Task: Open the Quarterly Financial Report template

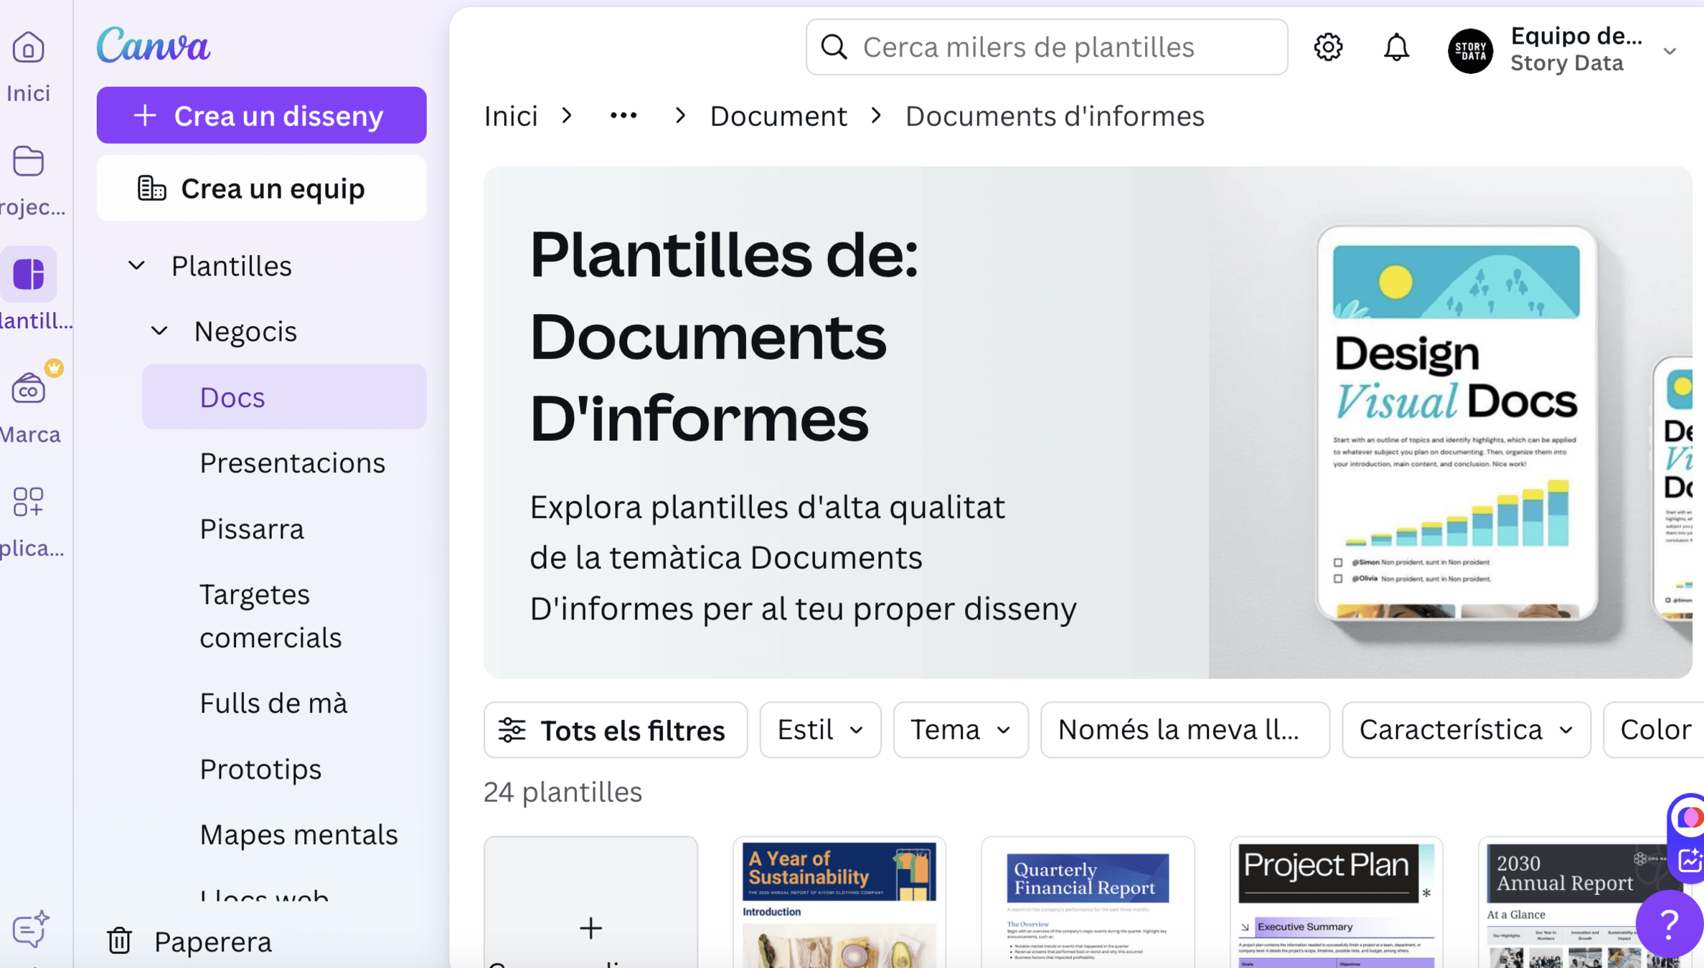Action: [1087, 903]
